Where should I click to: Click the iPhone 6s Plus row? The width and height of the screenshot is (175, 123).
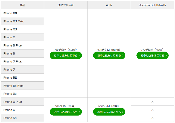(x=22, y=86)
